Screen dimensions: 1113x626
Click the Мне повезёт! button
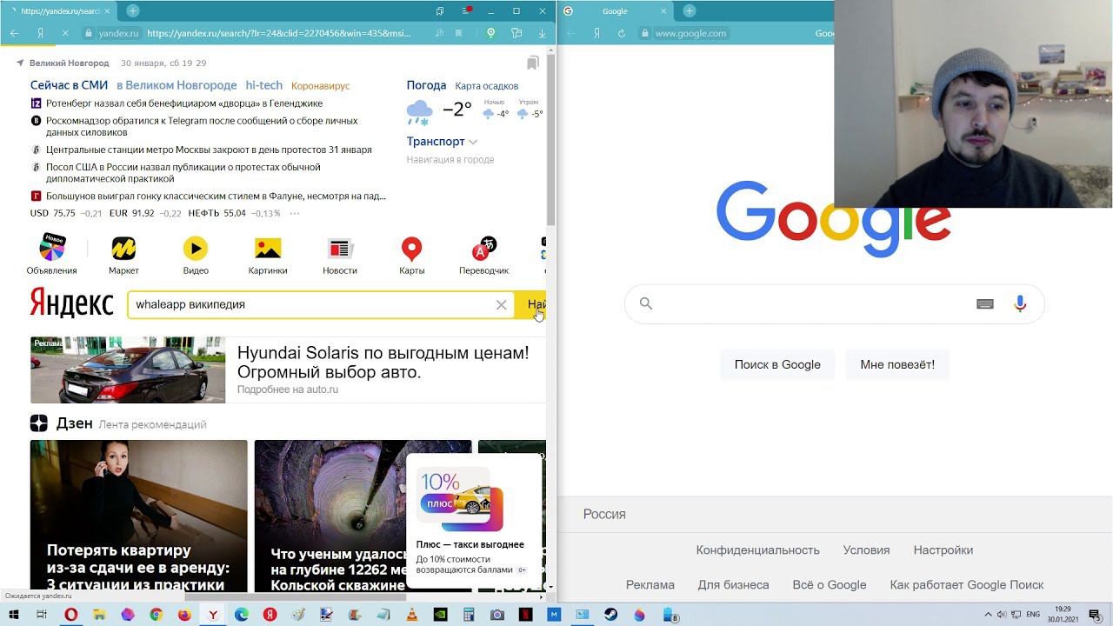pyautogui.click(x=897, y=364)
